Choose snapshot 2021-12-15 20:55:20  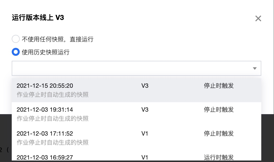(45, 86)
